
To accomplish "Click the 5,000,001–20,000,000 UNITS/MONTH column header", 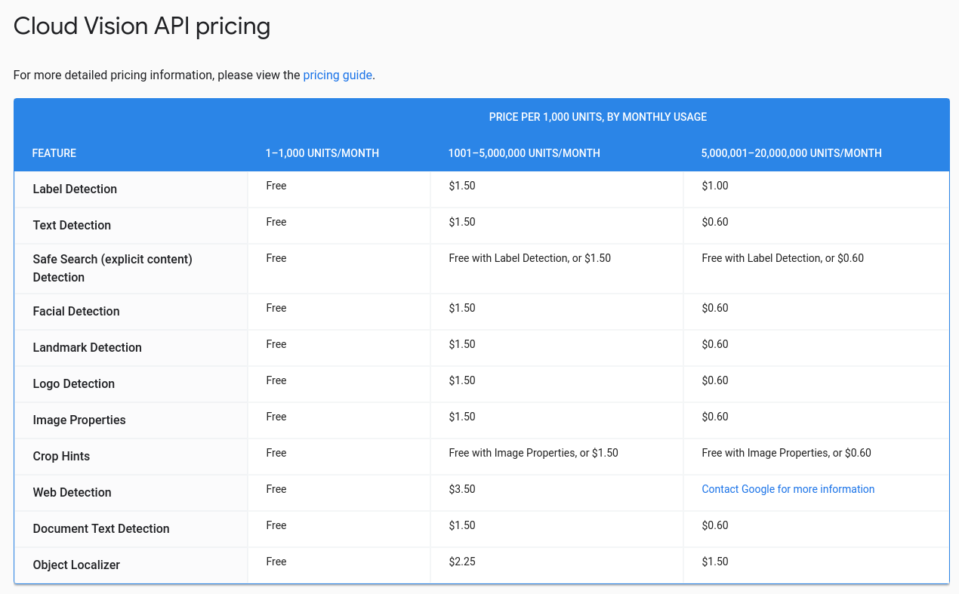I will coord(791,153).
